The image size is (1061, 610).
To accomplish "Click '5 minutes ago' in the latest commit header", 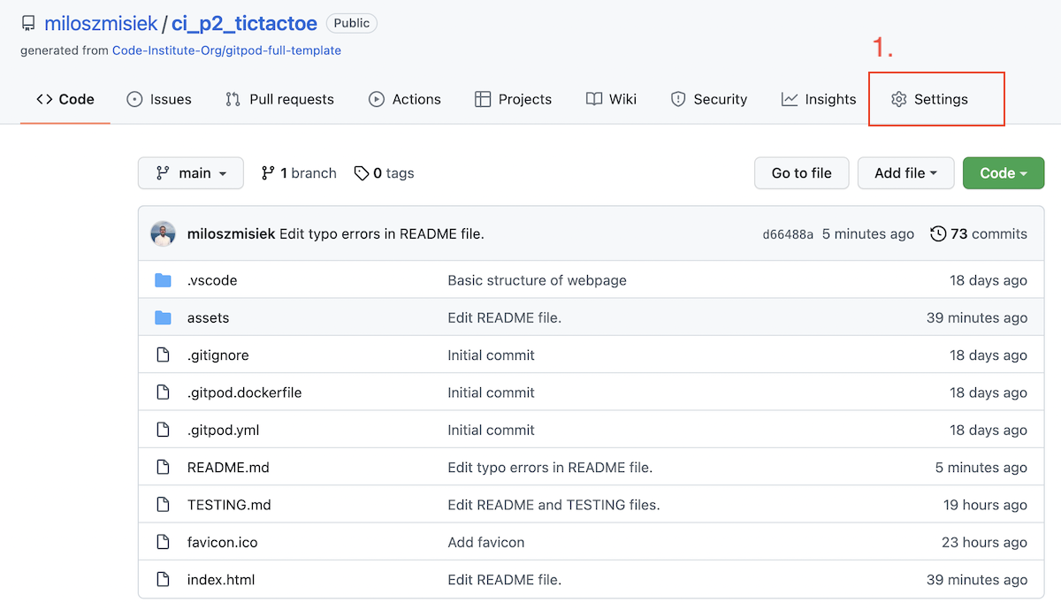I will 867,233.
